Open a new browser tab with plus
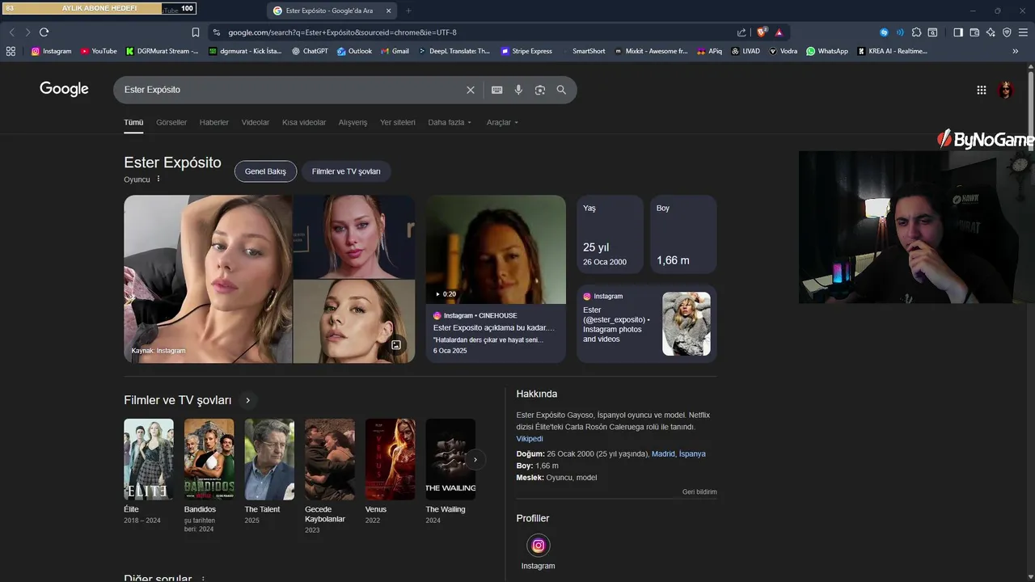 pyautogui.click(x=408, y=11)
